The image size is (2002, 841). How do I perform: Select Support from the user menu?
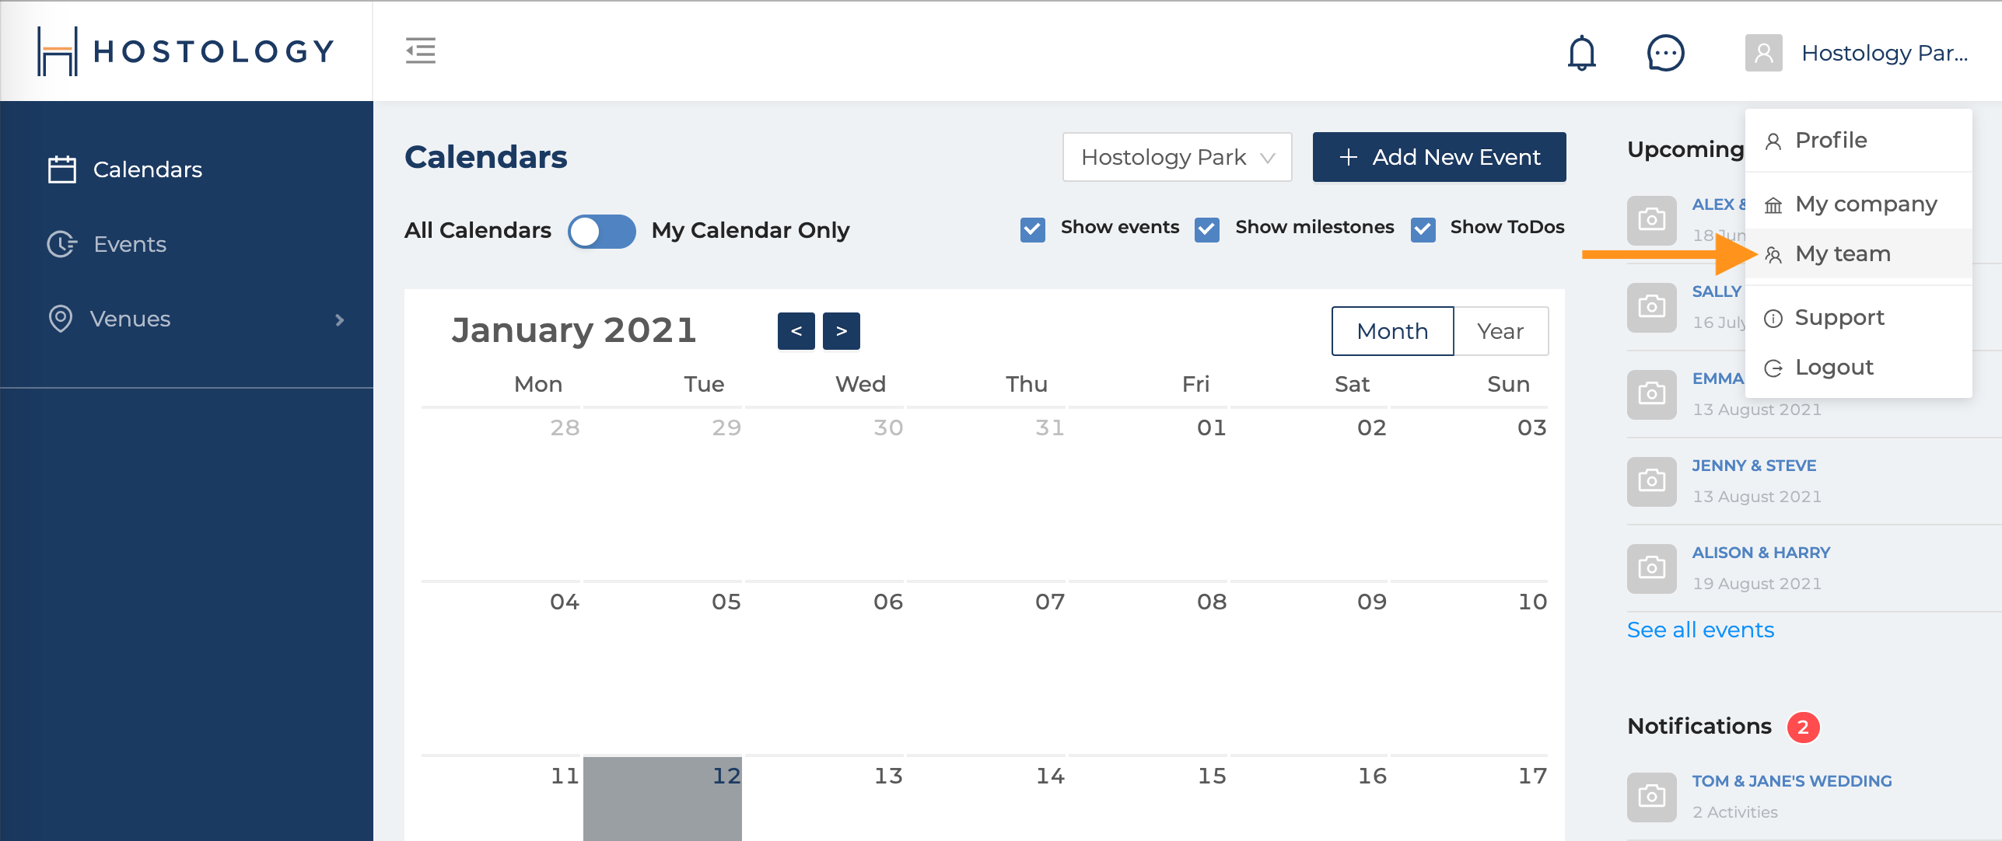pyautogui.click(x=1858, y=317)
